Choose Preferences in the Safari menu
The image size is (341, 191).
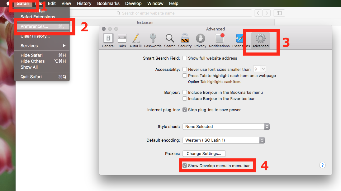(x=42, y=26)
